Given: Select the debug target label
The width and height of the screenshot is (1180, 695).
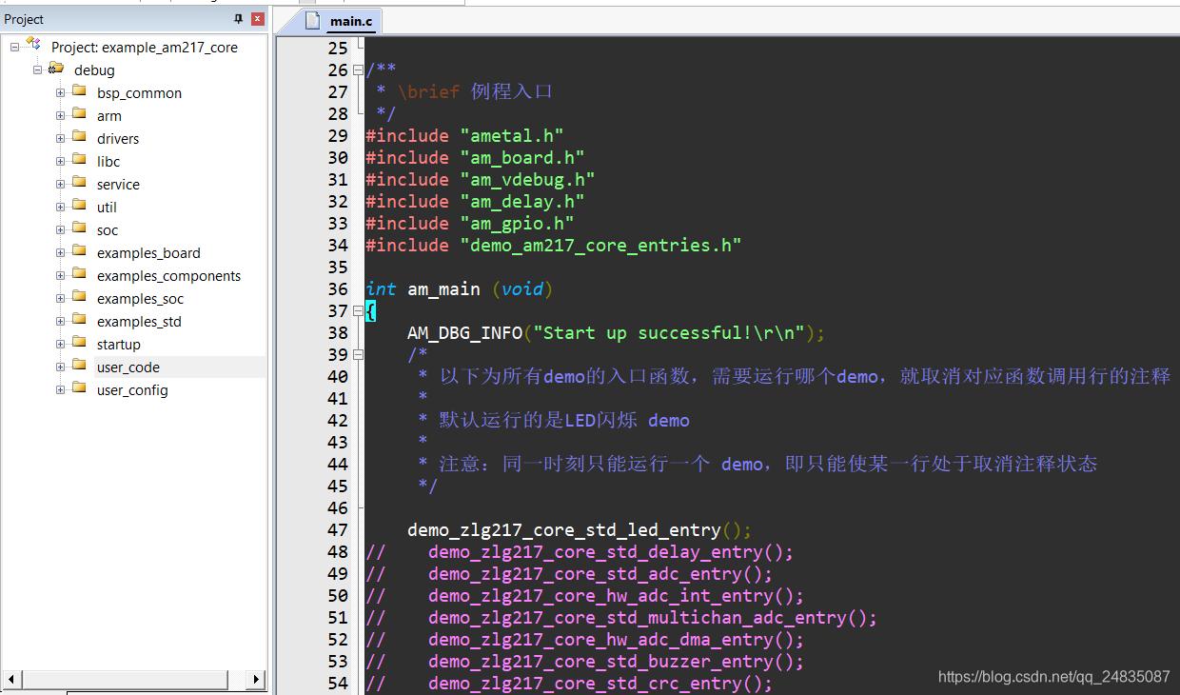Looking at the screenshot, I should click(x=94, y=70).
